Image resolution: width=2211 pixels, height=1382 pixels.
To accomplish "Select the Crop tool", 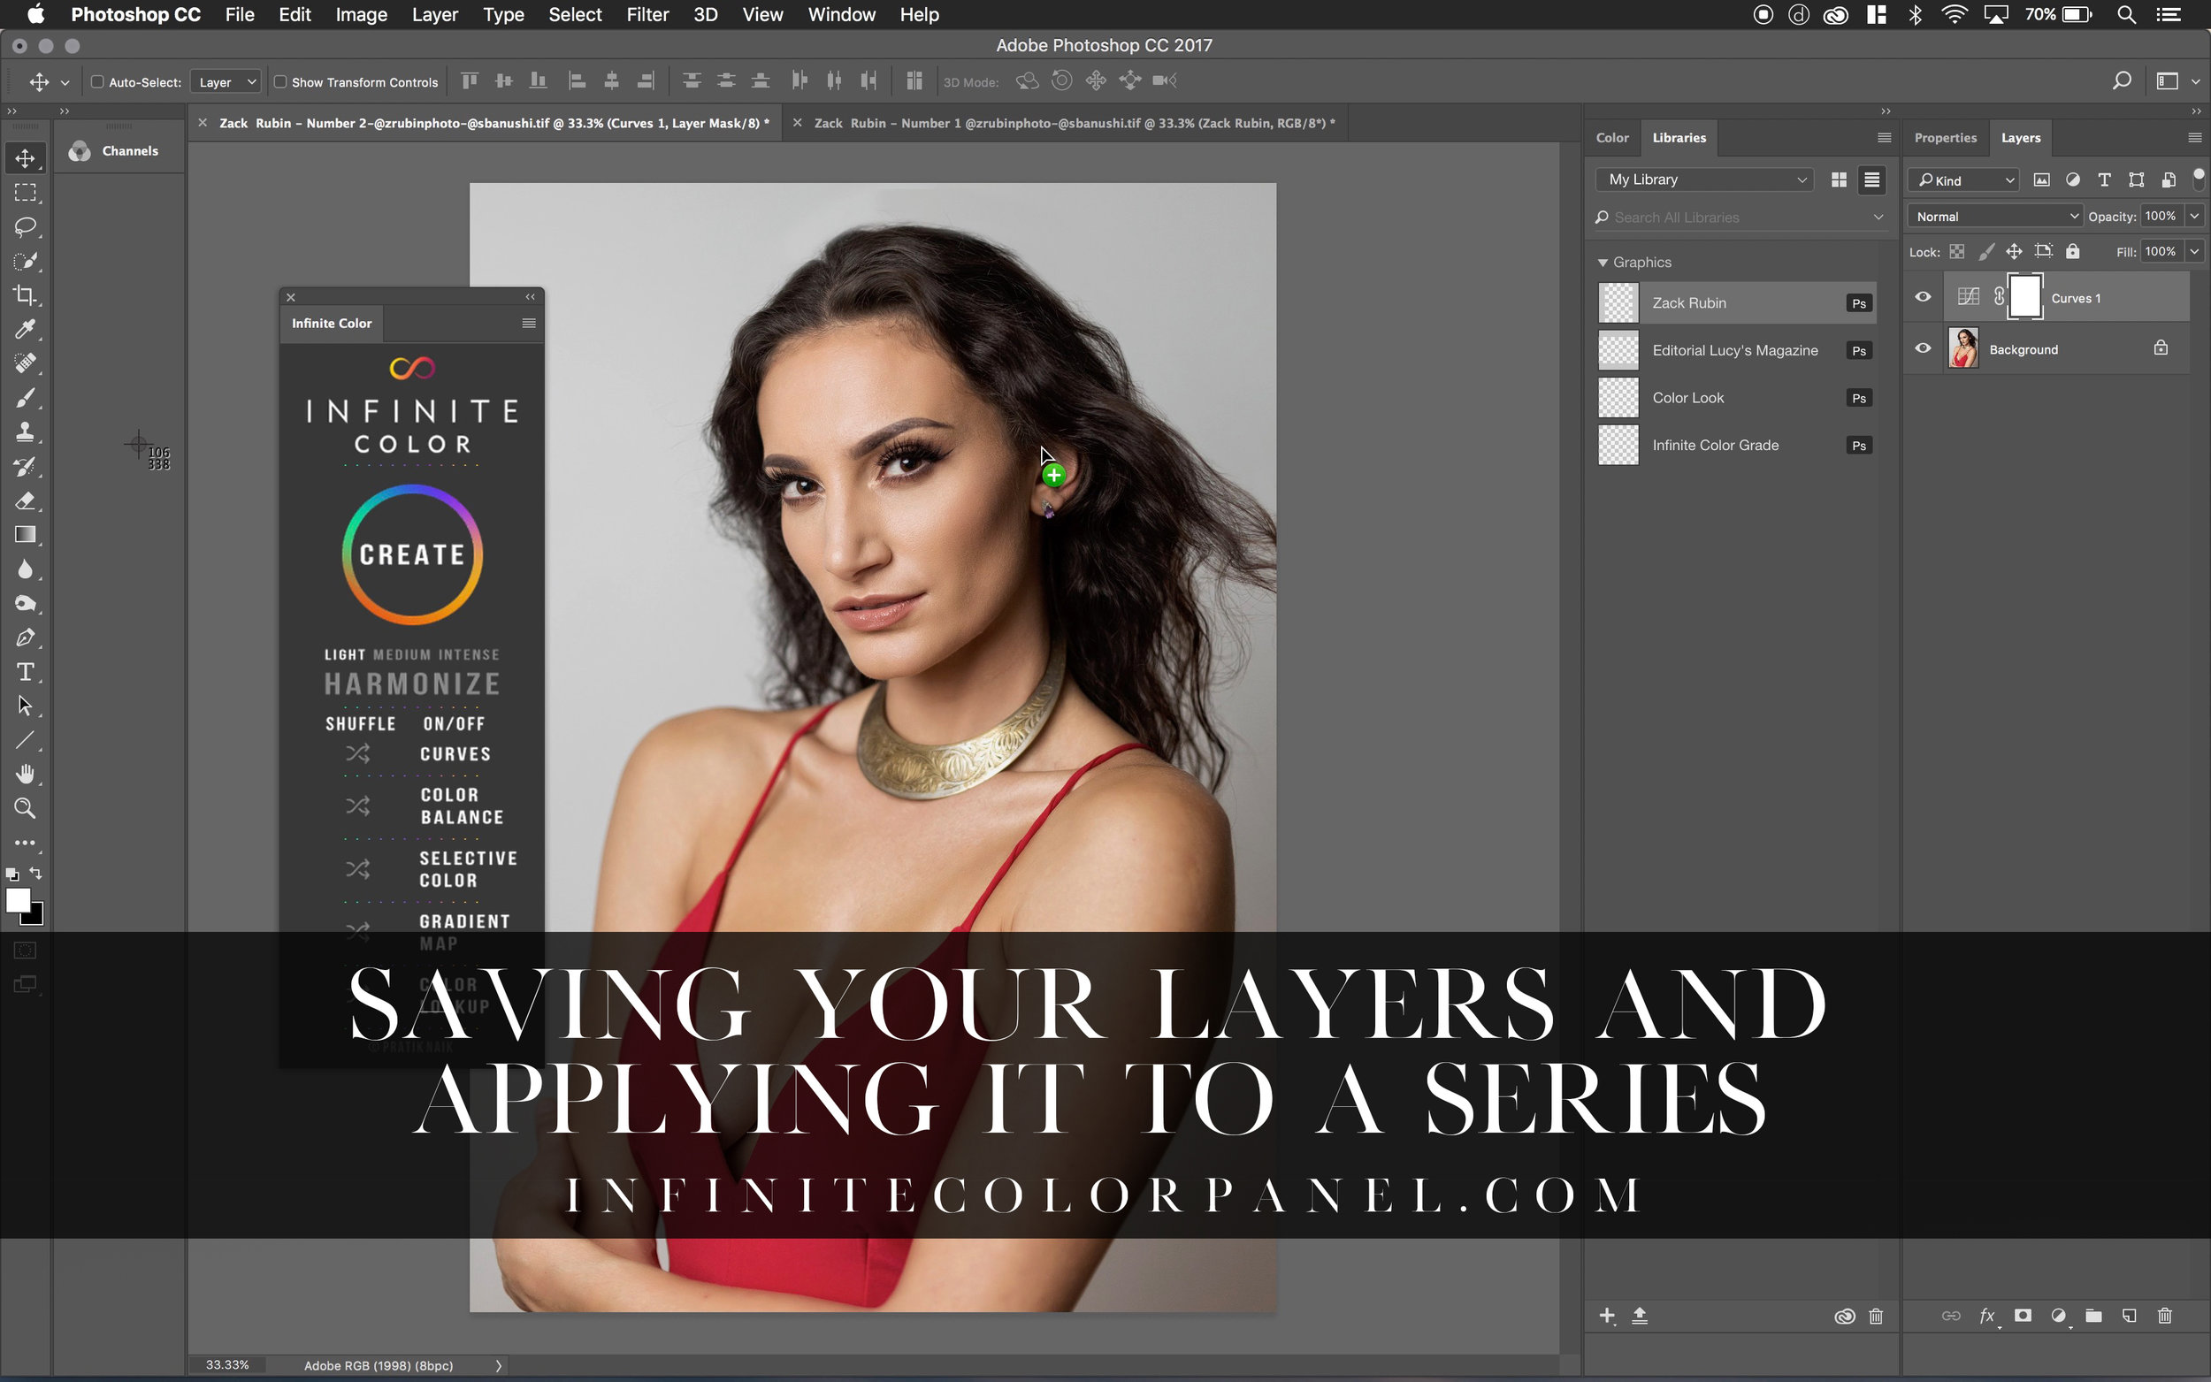I will click(x=25, y=295).
